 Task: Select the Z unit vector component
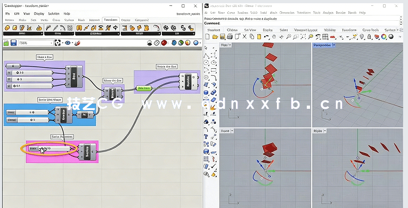[85, 115]
